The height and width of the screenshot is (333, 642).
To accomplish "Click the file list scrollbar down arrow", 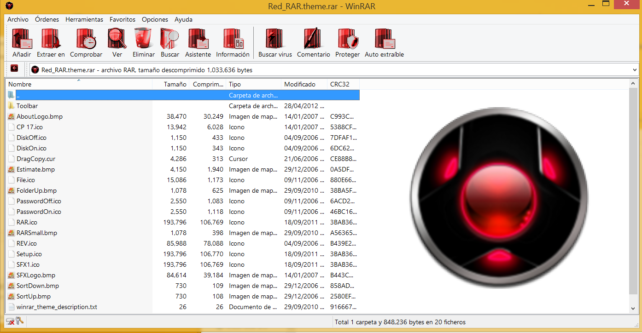I will (633, 308).
